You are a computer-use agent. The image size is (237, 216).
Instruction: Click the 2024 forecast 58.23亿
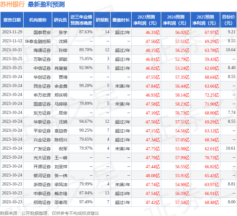[x=182, y=104]
